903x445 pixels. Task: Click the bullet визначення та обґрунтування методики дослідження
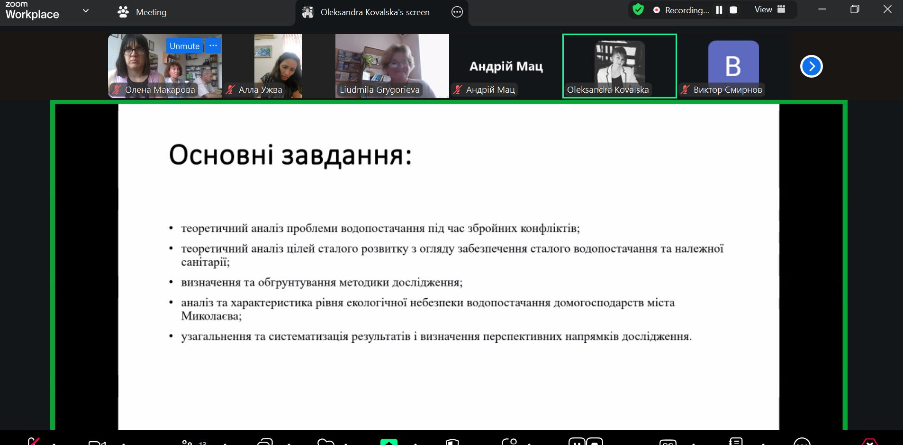pos(322,282)
